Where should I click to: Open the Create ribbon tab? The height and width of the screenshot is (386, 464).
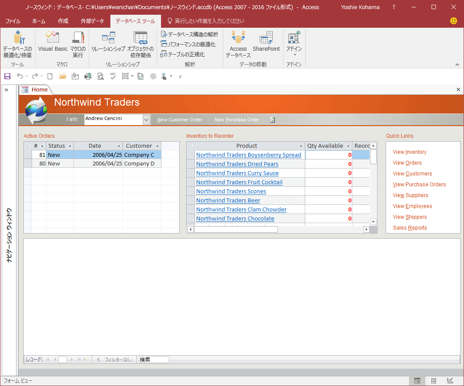(x=63, y=21)
